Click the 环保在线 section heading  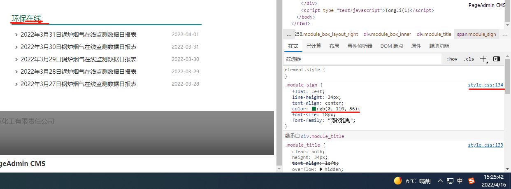tap(26, 18)
